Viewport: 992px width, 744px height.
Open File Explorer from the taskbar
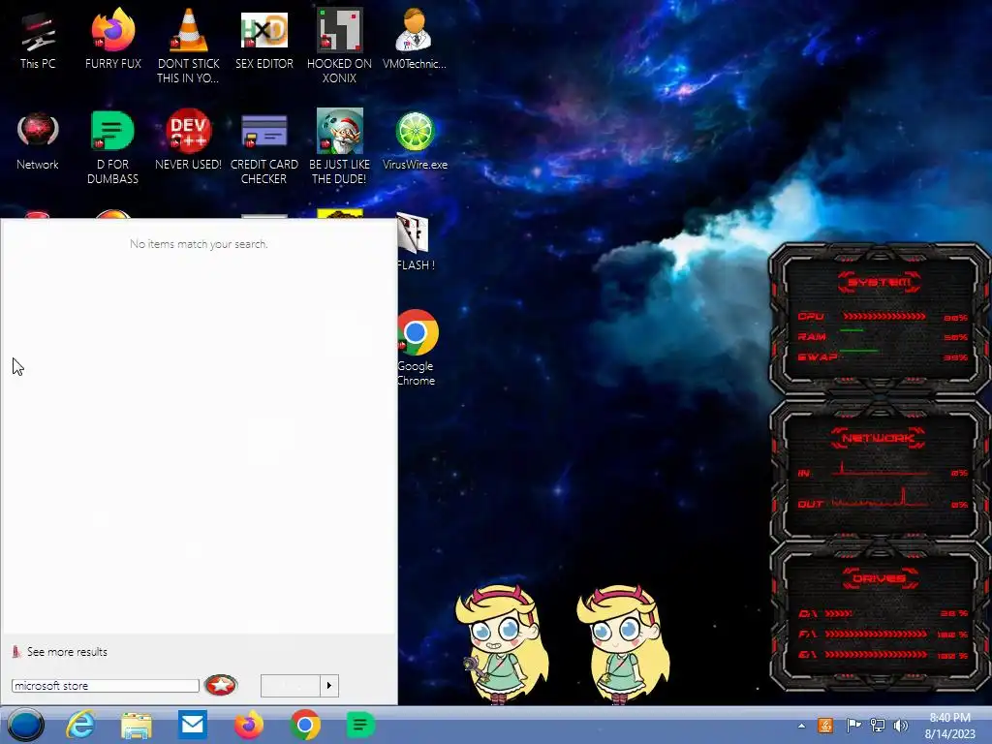[x=137, y=725]
